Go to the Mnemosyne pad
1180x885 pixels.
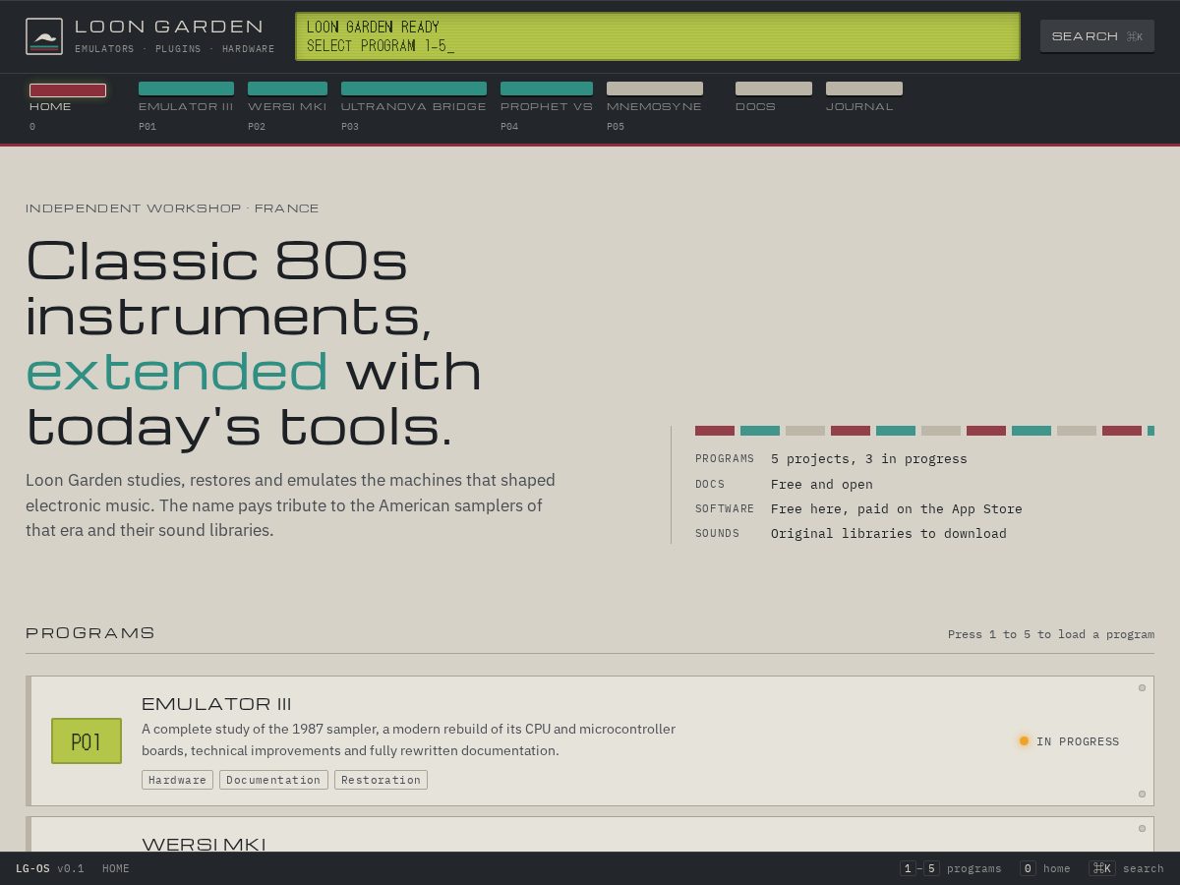[x=655, y=107]
